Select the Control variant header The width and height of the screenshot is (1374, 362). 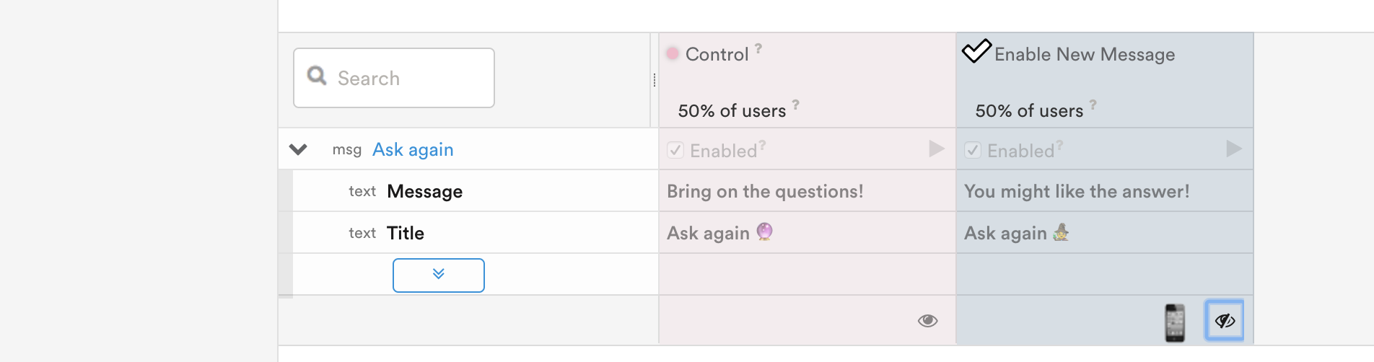[717, 55]
